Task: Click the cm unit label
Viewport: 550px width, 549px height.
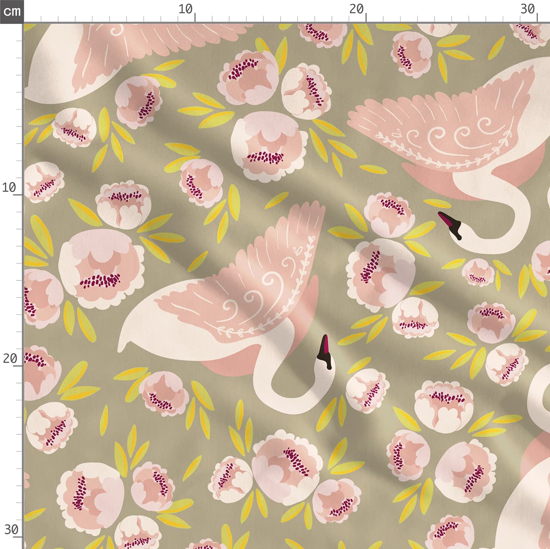Action: click(11, 11)
